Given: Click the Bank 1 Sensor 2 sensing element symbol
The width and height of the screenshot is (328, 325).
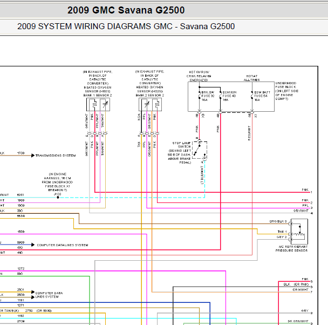Looking at the screenshot, I should click(x=105, y=104).
